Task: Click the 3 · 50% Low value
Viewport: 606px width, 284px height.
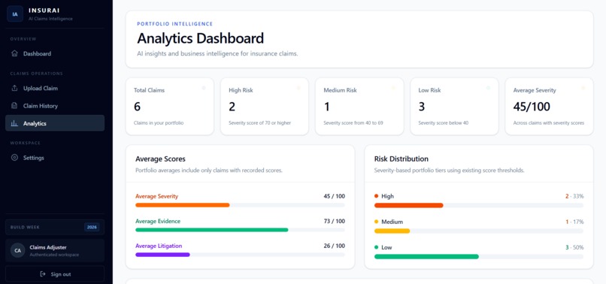Action: (574, 247)
